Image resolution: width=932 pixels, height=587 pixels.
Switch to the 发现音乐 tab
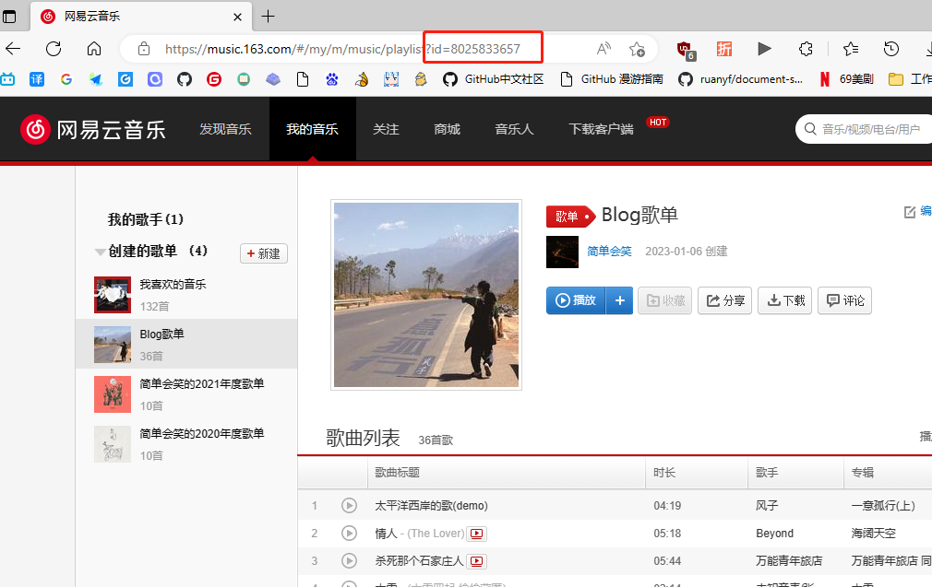pyautogui.click(x=225, y=129)
